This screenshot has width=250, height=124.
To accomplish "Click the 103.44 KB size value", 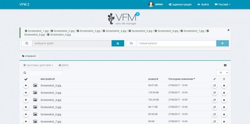I will coord(153,100).
